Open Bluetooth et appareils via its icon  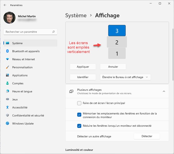click(7, 51)
